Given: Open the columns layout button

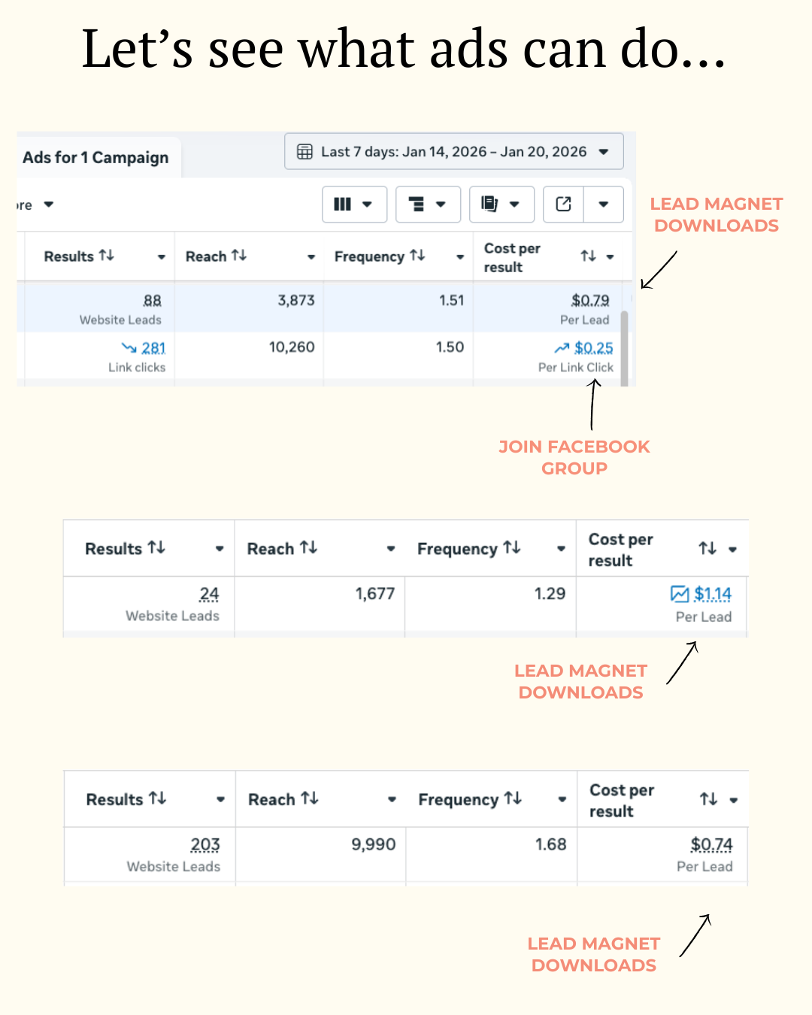Looking at the screenshot, I should [353, 205].
